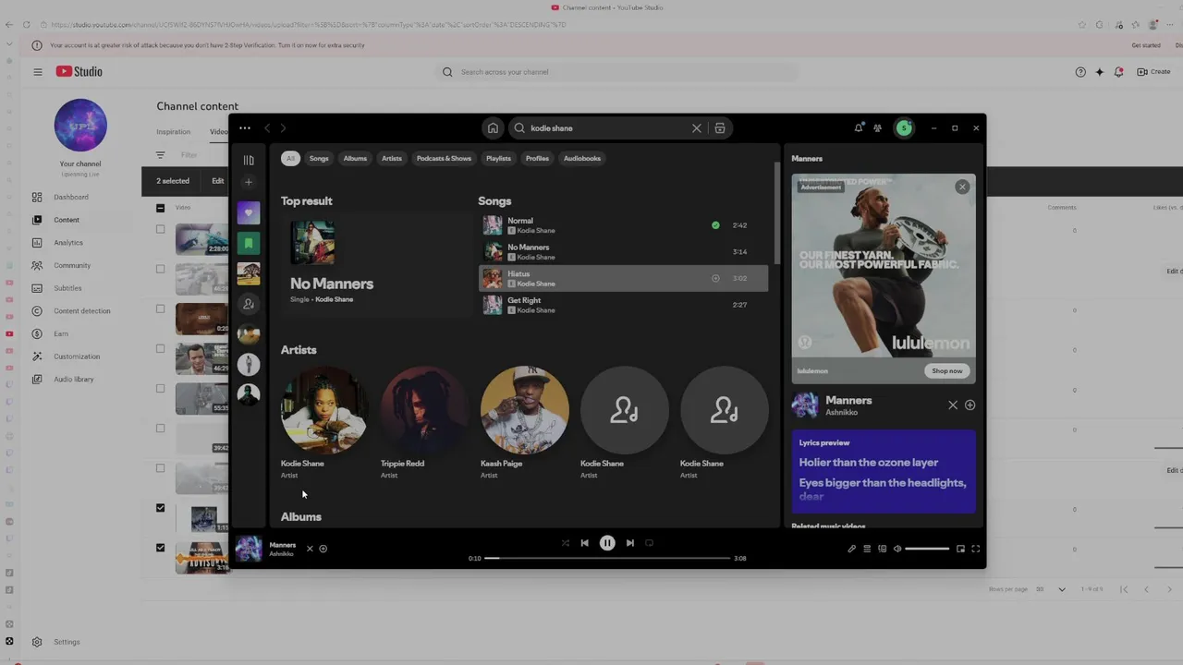Select the All filter chip
This screenshot has width=1183, height=665.
[290, 158]
